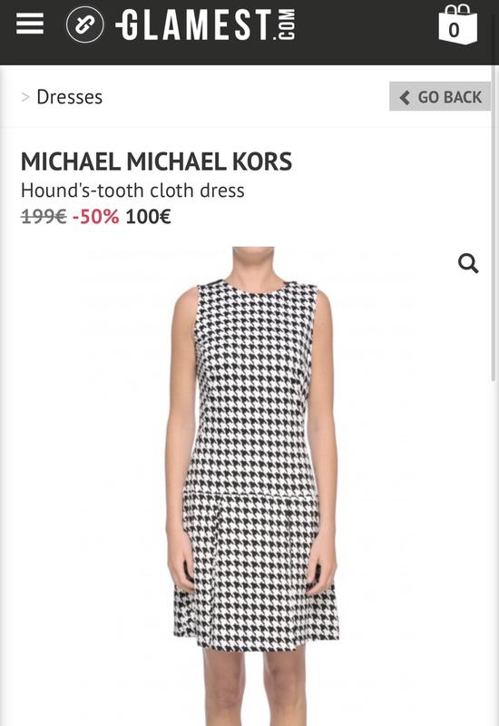Image resolution: width=499 pixels, height=726 pixels.
Task: Open the hamburger menu
Action: pos(30,24)
